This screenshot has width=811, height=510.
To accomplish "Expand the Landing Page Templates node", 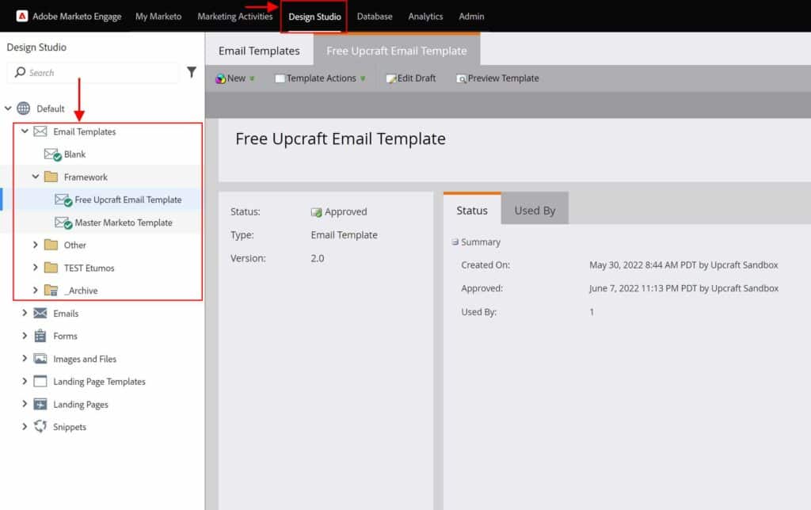I will click(x=25, y=381).
